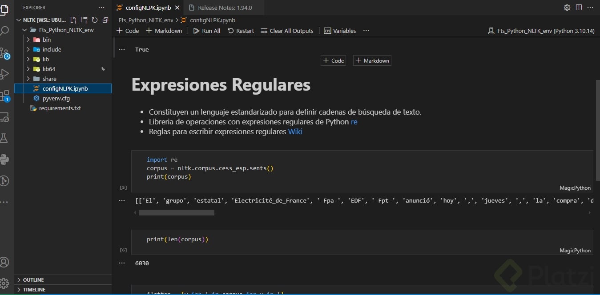Open the Extensions view
This screenshot has width=600, height=295.
coord(4,96)
